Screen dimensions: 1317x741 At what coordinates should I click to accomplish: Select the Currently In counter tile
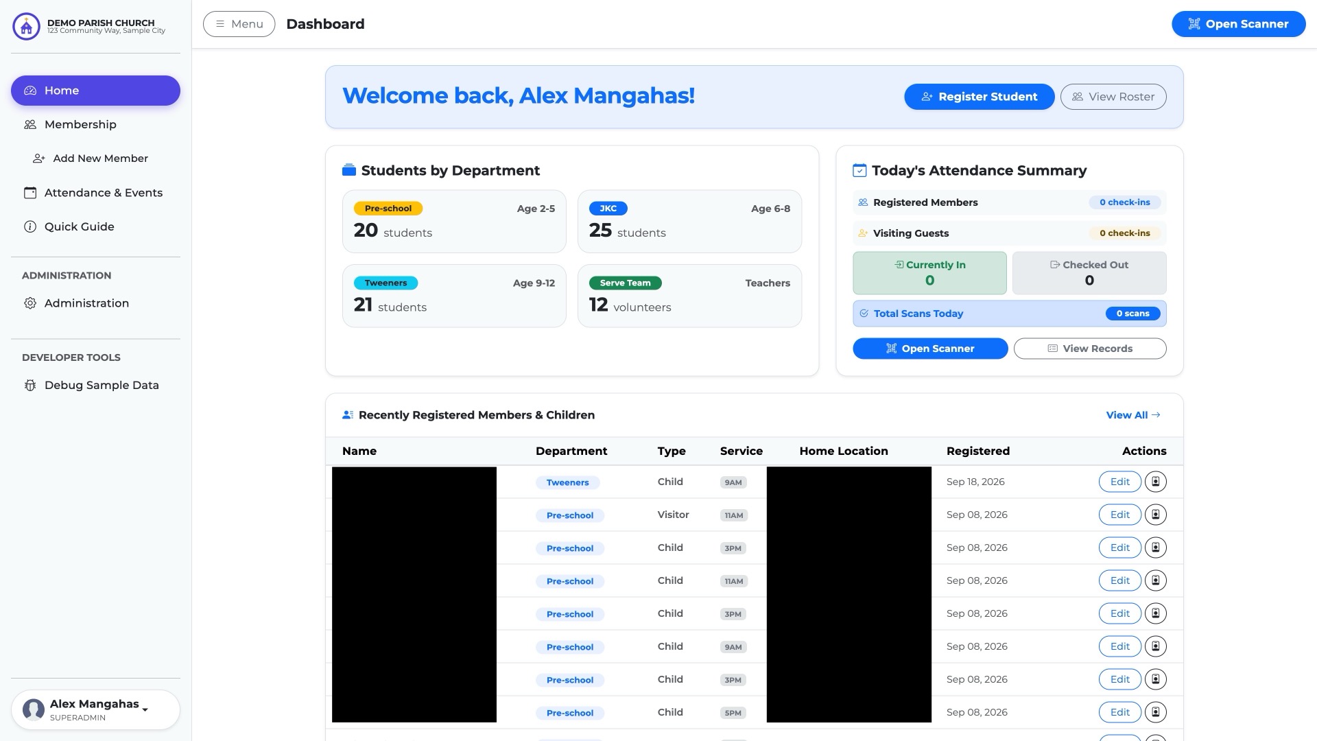click(929, 273)
